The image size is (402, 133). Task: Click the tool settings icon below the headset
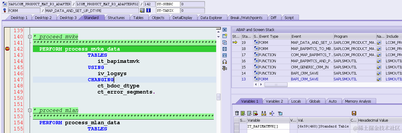225,68
